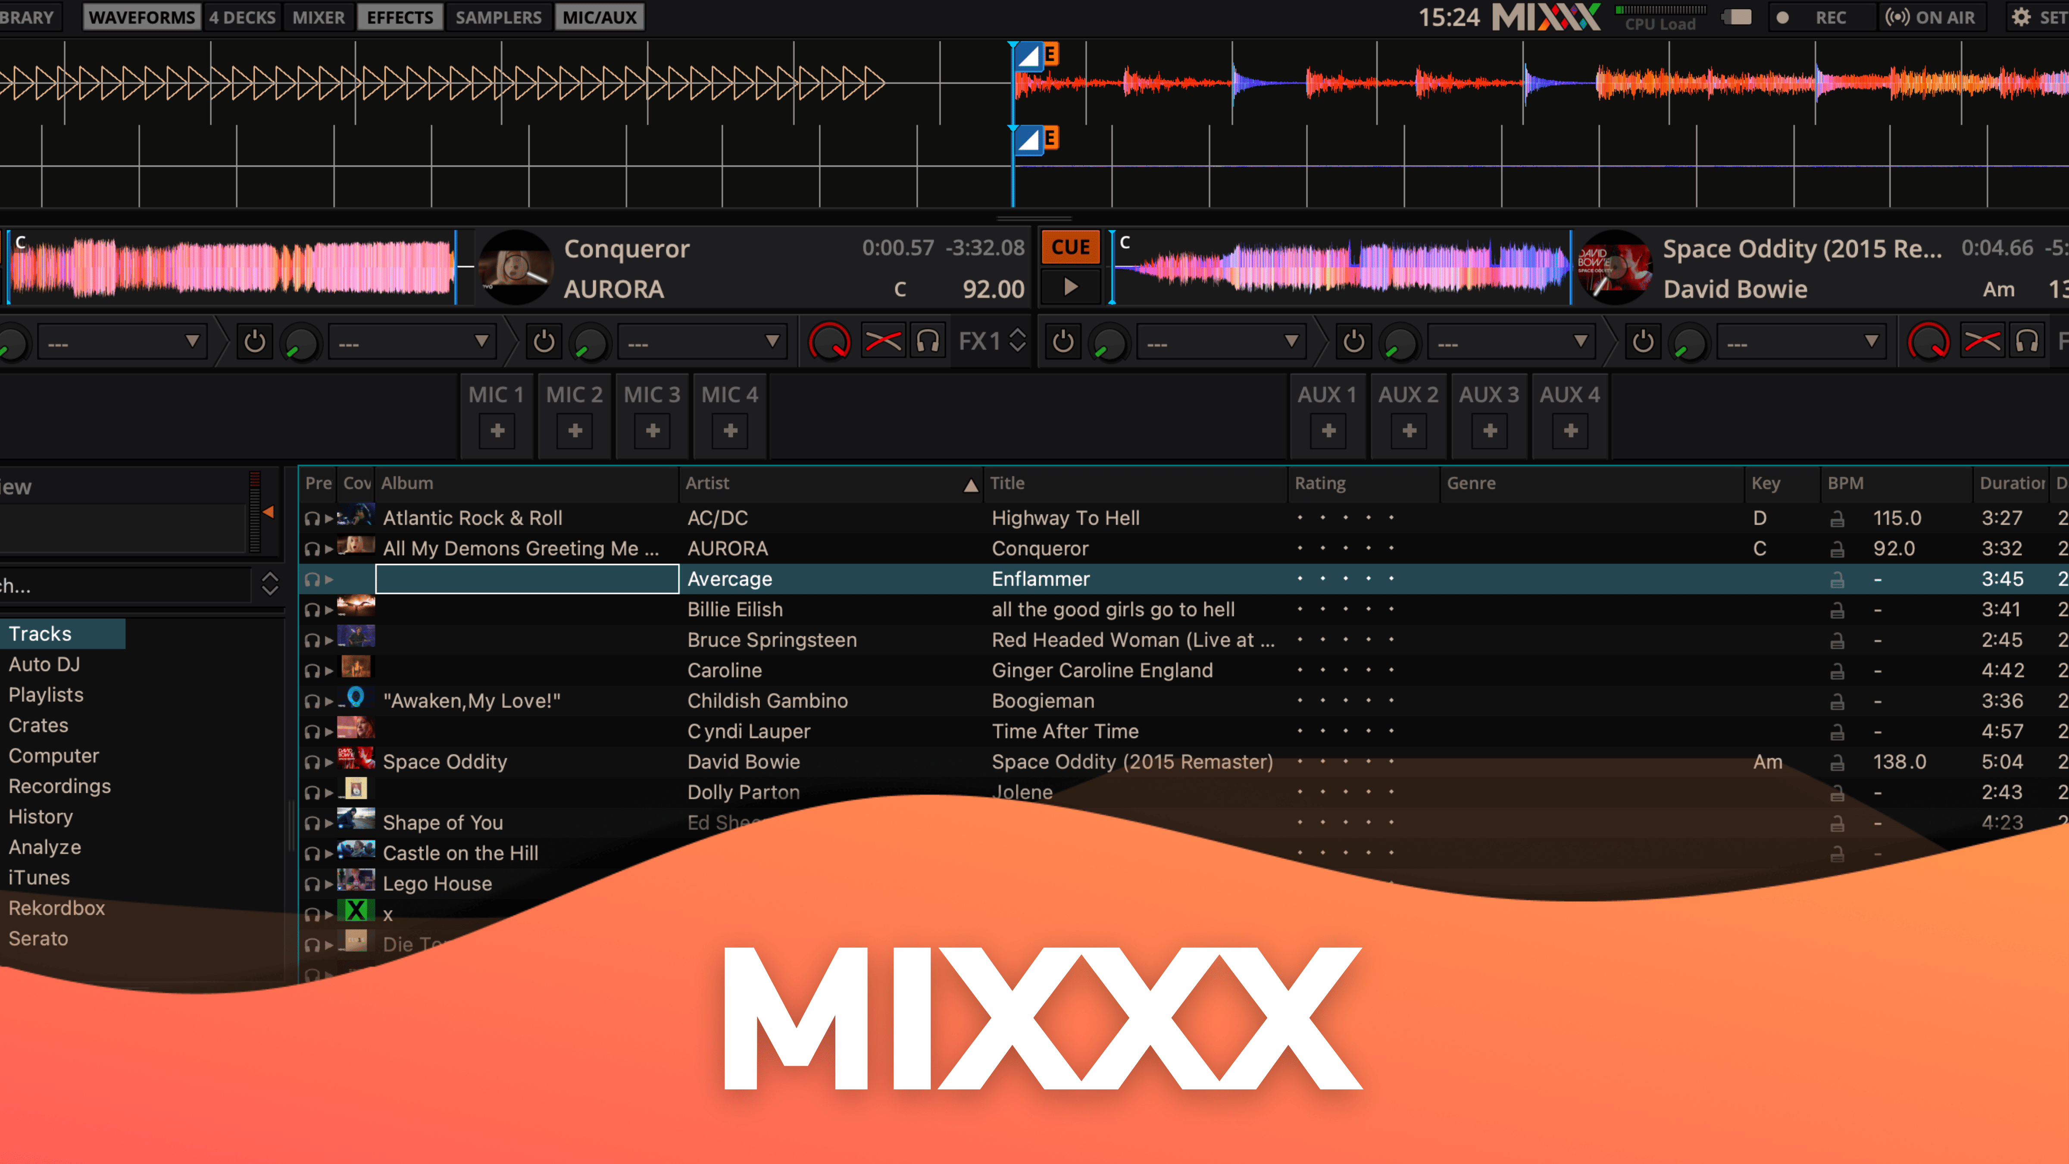Viewport: 2069px width, 1164px height.
Task: Click the search box stepper arrows
Action: click(x=270, y=584)
